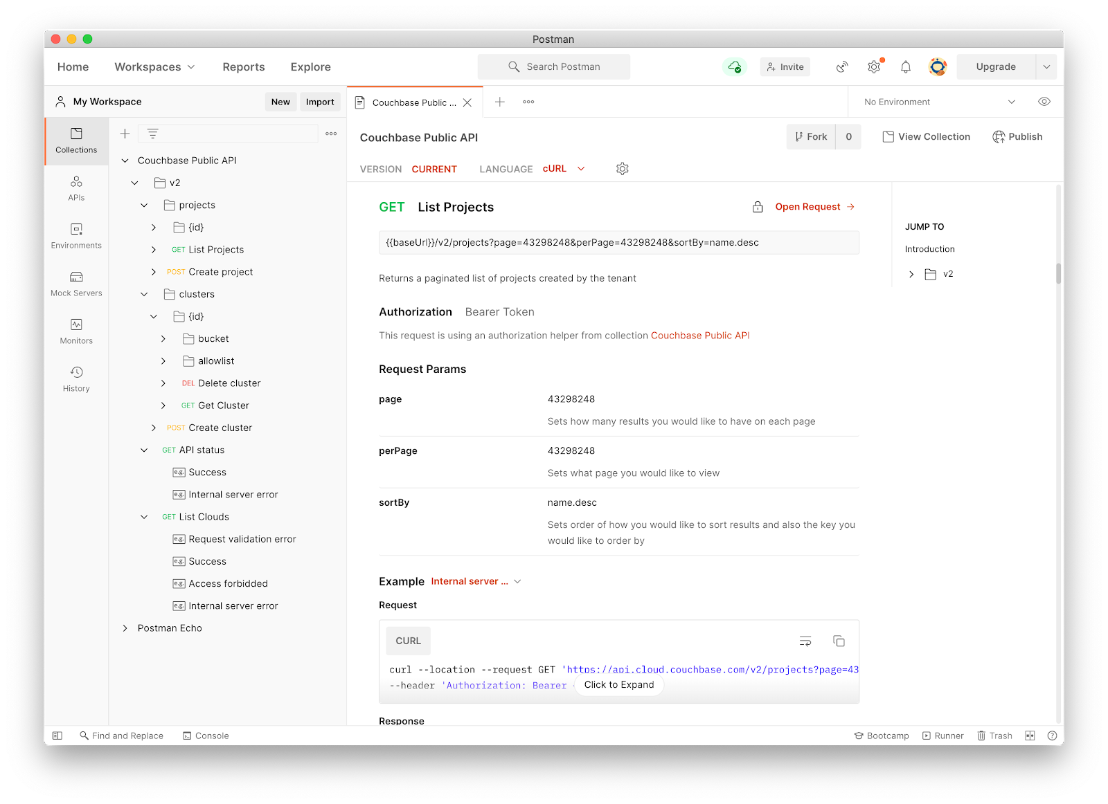The height and width of the screenshot is (804, 1108).
Task: Toggle the Environment quick look eye
Action: click(x=1044, y=101)
